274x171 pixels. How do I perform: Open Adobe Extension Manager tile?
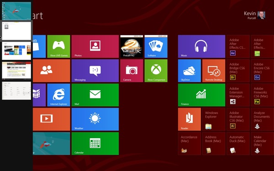pos(238,95)
